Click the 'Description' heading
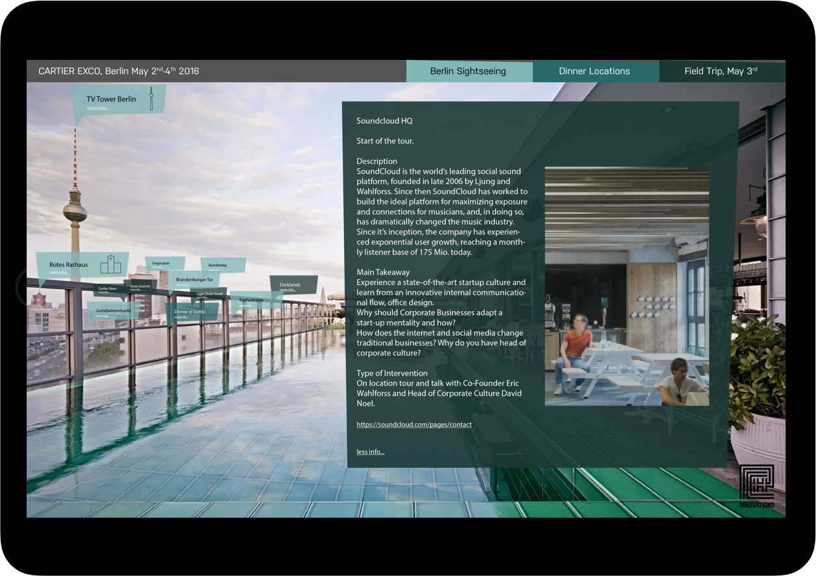This screenshot has width=816, height=576. 376,161
